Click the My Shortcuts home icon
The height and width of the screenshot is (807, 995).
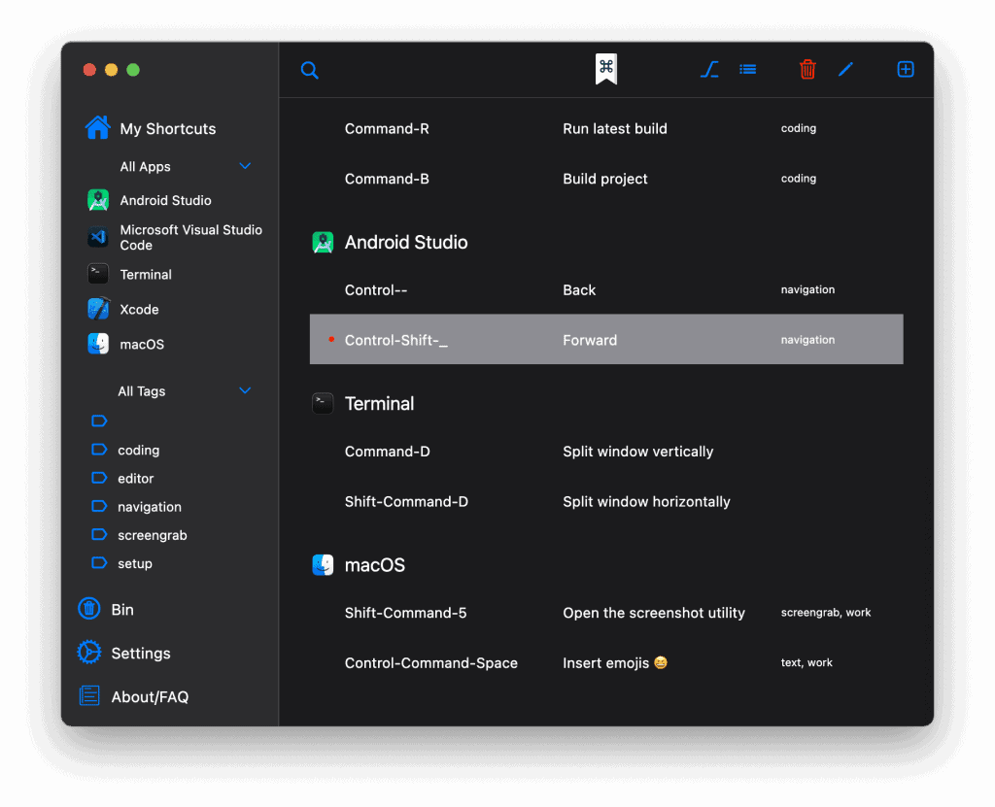tap(98, 127)
